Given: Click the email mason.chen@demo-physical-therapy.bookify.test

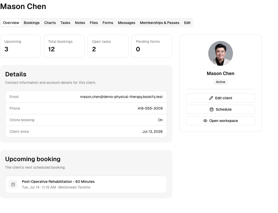Looking at the screenshot, I should [121, 97].
